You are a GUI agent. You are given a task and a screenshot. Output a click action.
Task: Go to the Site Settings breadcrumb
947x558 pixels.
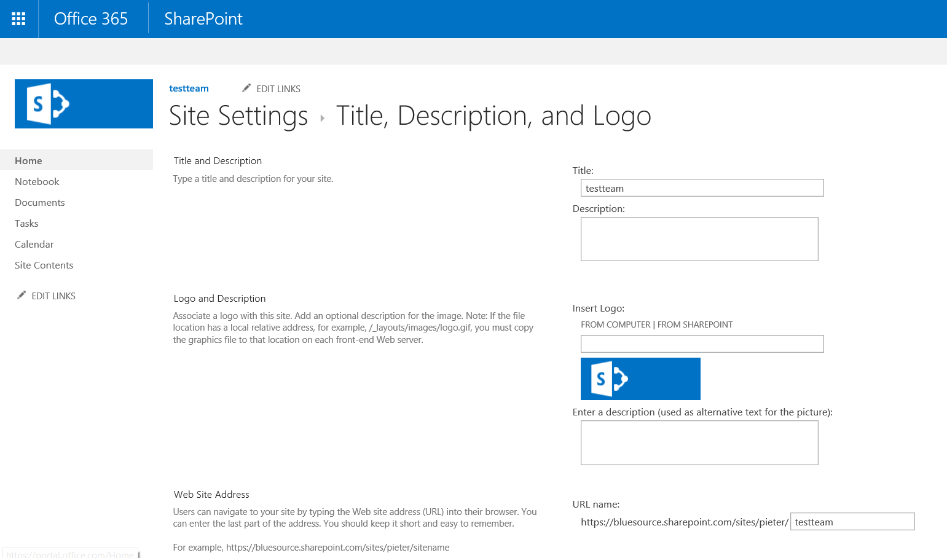[x=238, y=116]
